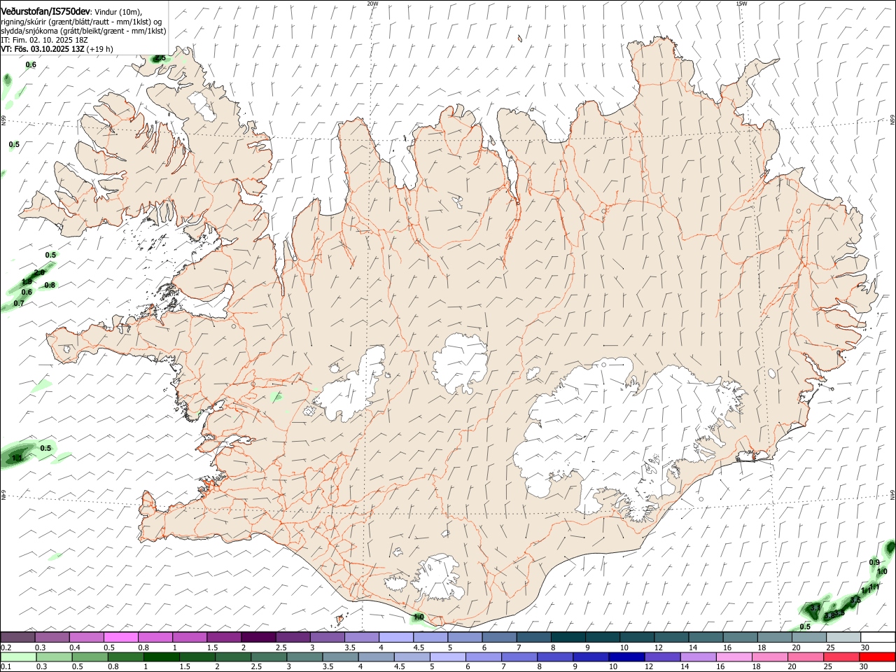Pick the violet swatch between 14 and 16 in the rain scale
This screenshot has height=672, width=896.
(x=698, y=657)
